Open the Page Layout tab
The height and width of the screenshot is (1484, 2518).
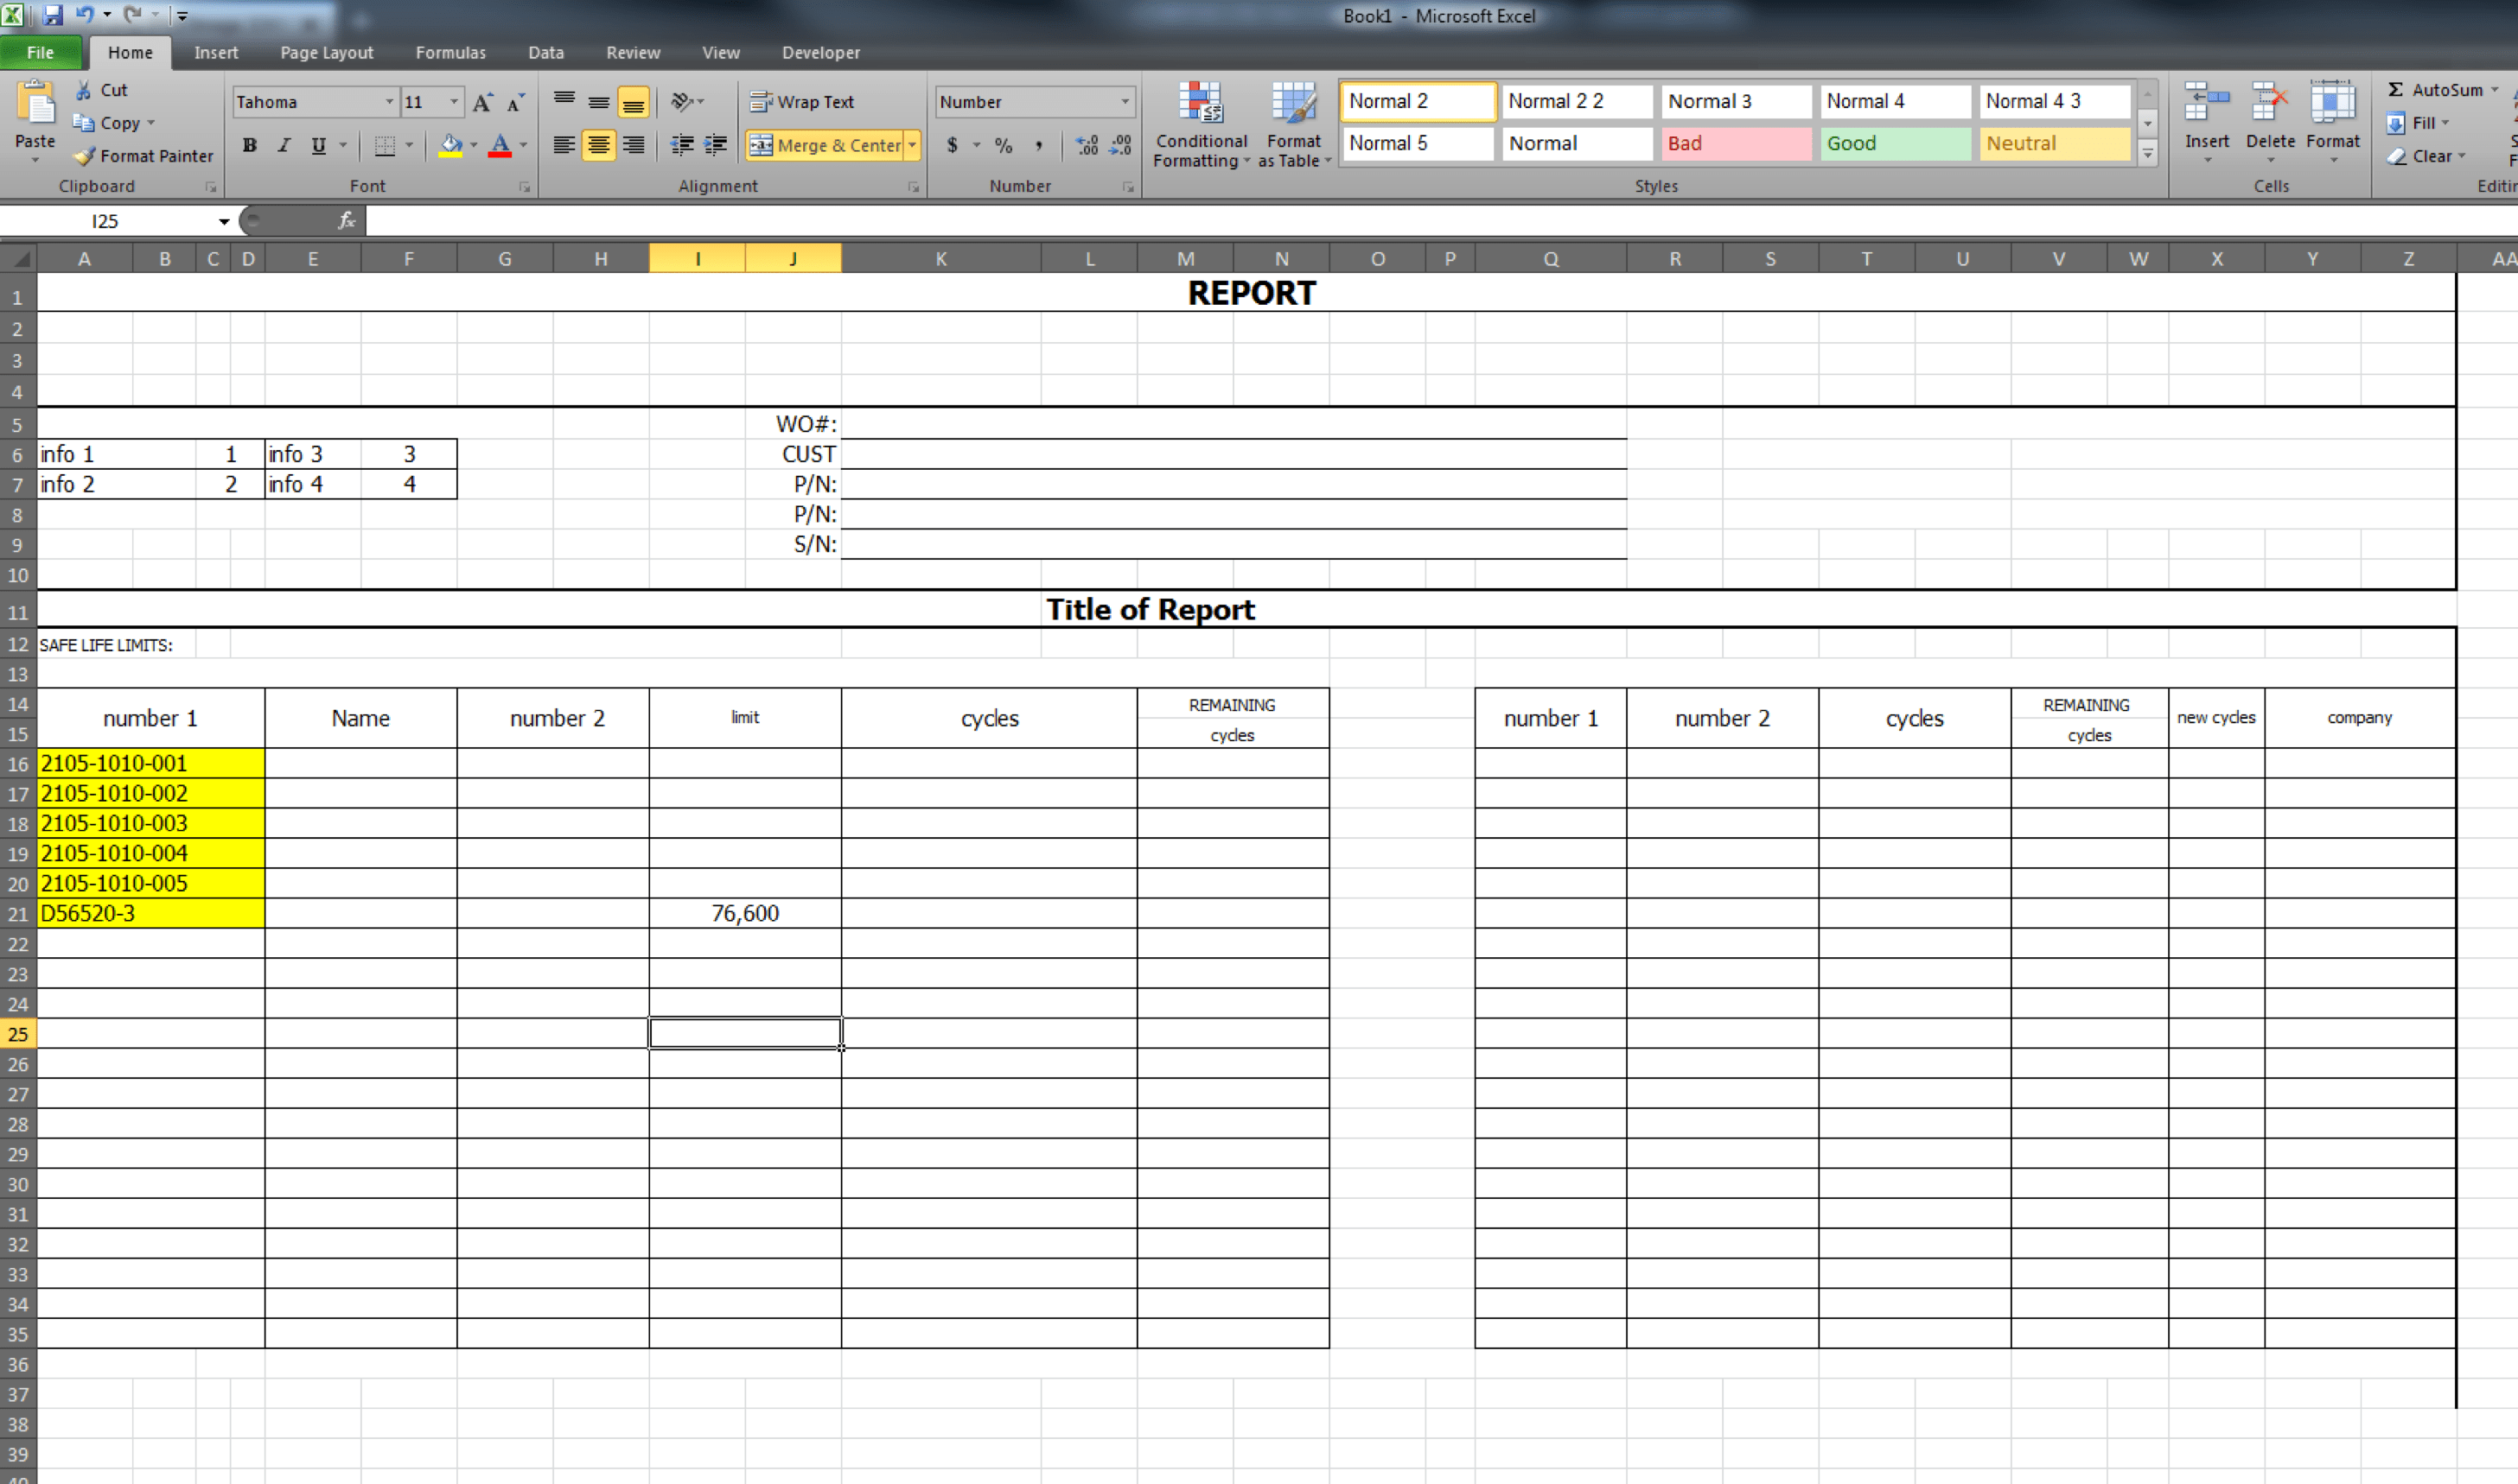(326, 53)
